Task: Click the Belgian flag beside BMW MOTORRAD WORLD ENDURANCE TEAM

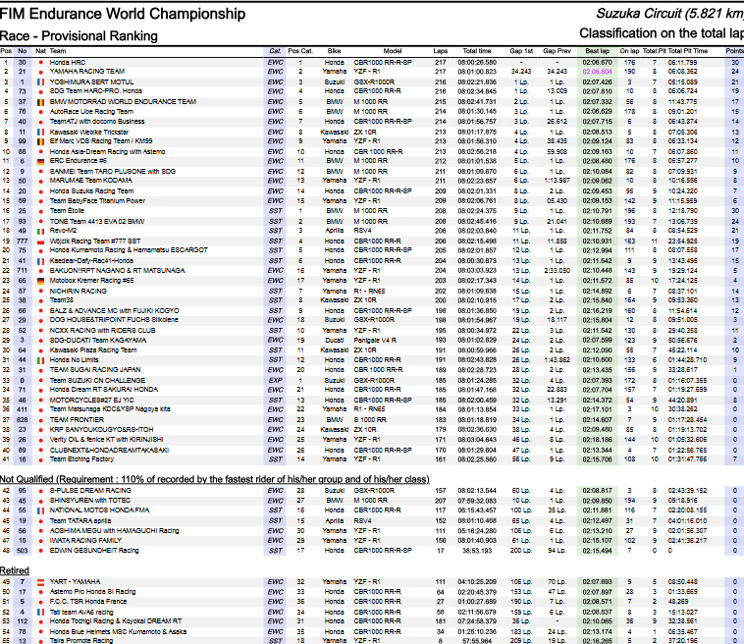Action: click(x=41, y=102)
